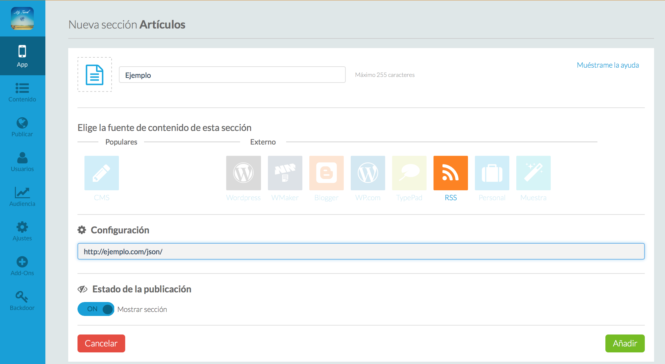Select the CMS content source icon
This screenshot has height=364, width=665.
[x=101, y=173]
